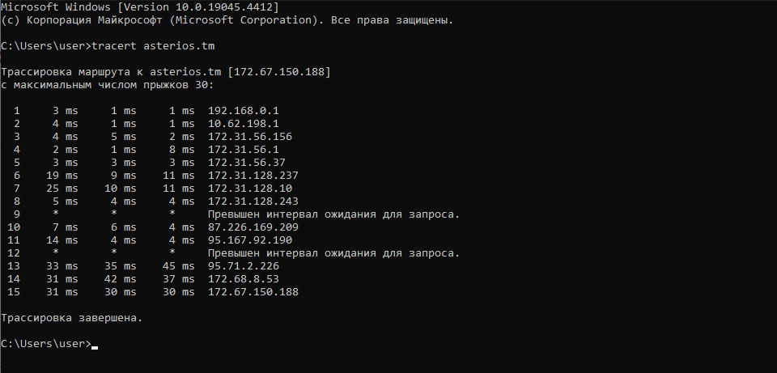Click IP address 172.31.128.237 on hop 6

253,176
